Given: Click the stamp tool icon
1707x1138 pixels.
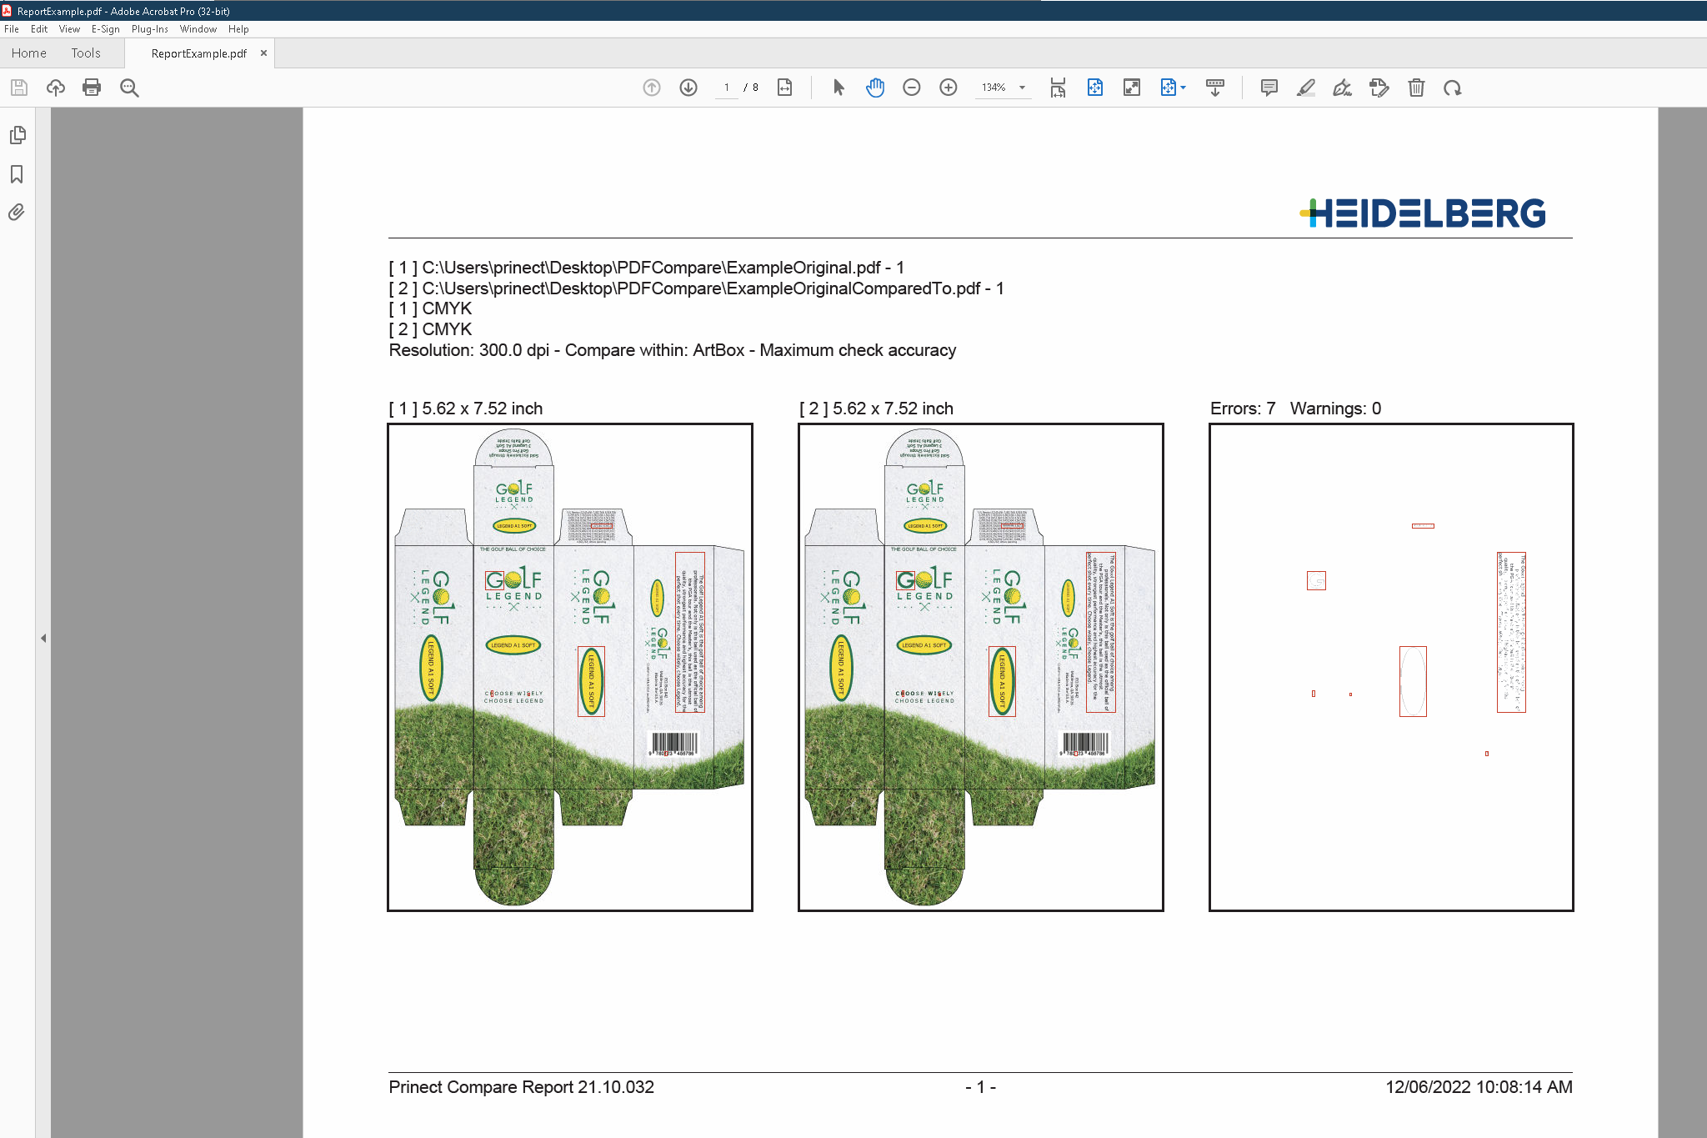Looking at the screenshot, I should (x=1379, y=88).
